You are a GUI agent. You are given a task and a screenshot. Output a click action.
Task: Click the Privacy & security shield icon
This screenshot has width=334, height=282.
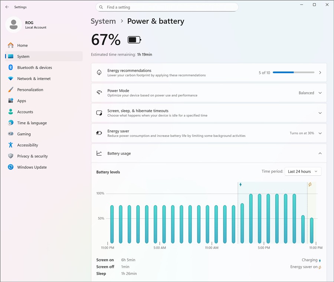pyautogui.click(x=11, y=156)
